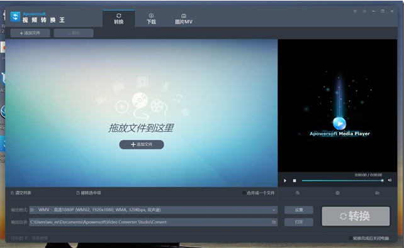Screen dimensions: 404x248
Task: Click 清空列表 to clear the list
Action: [x=21, y=193]
